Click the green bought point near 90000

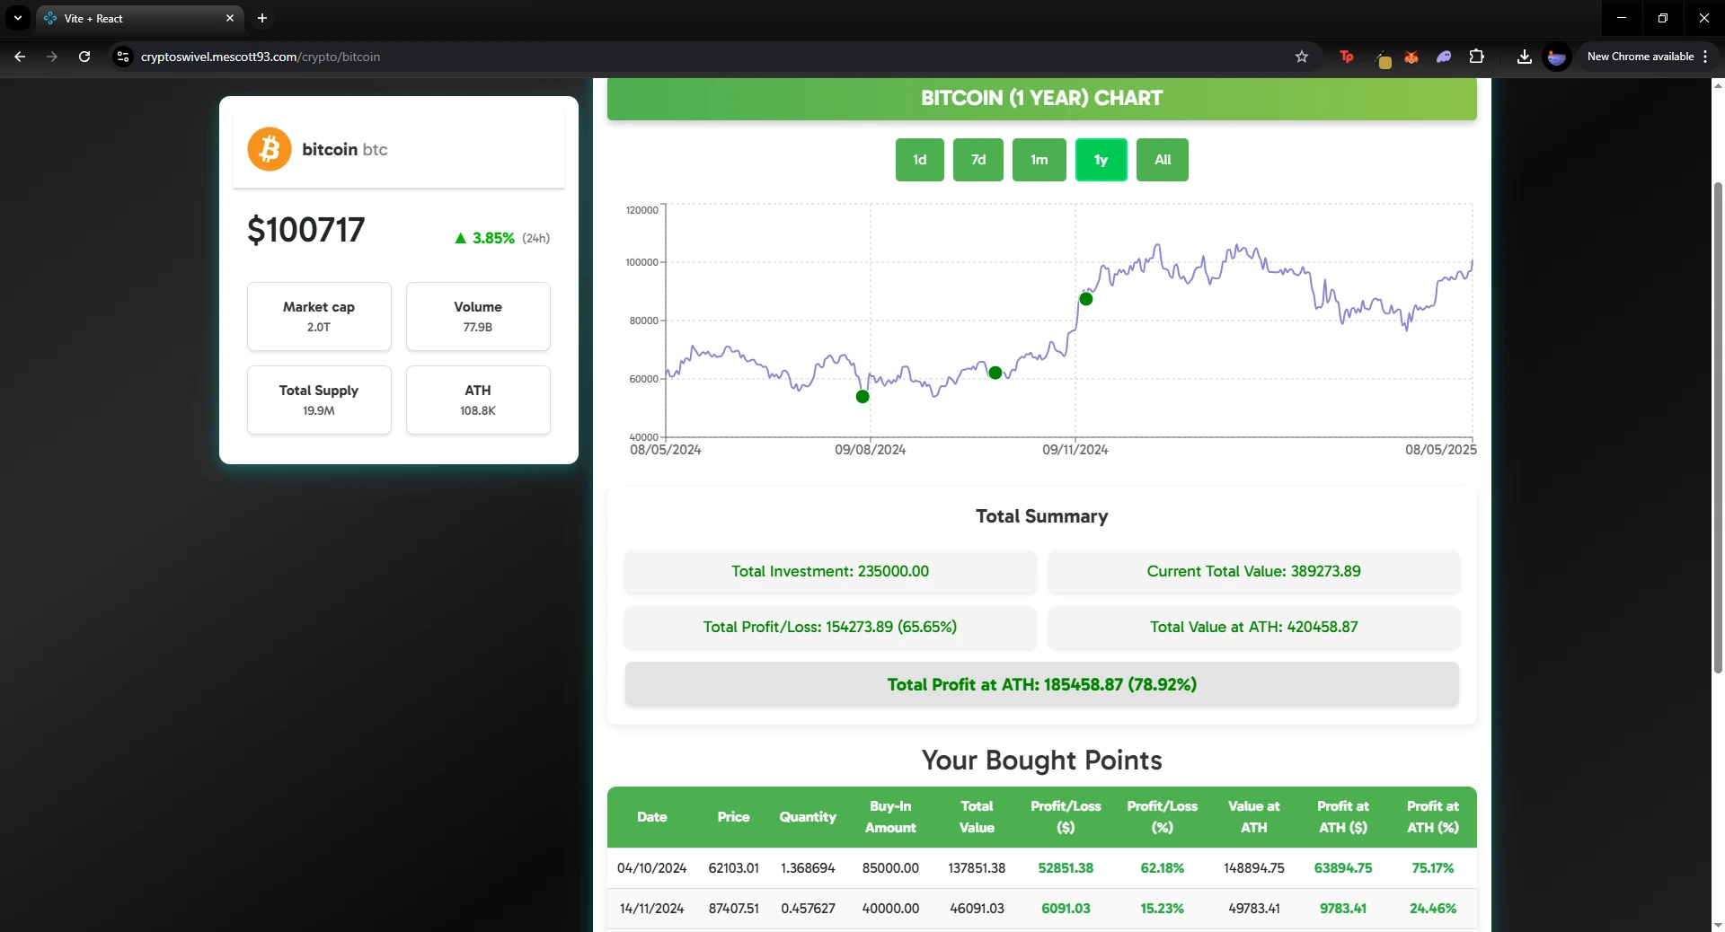[1086, 299]
